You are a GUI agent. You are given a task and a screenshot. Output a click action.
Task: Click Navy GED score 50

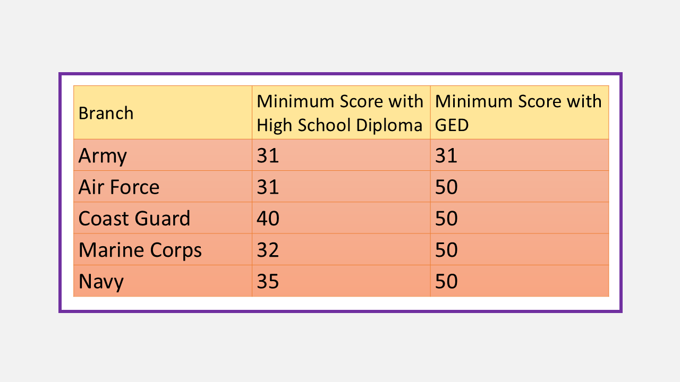[446, 281]
